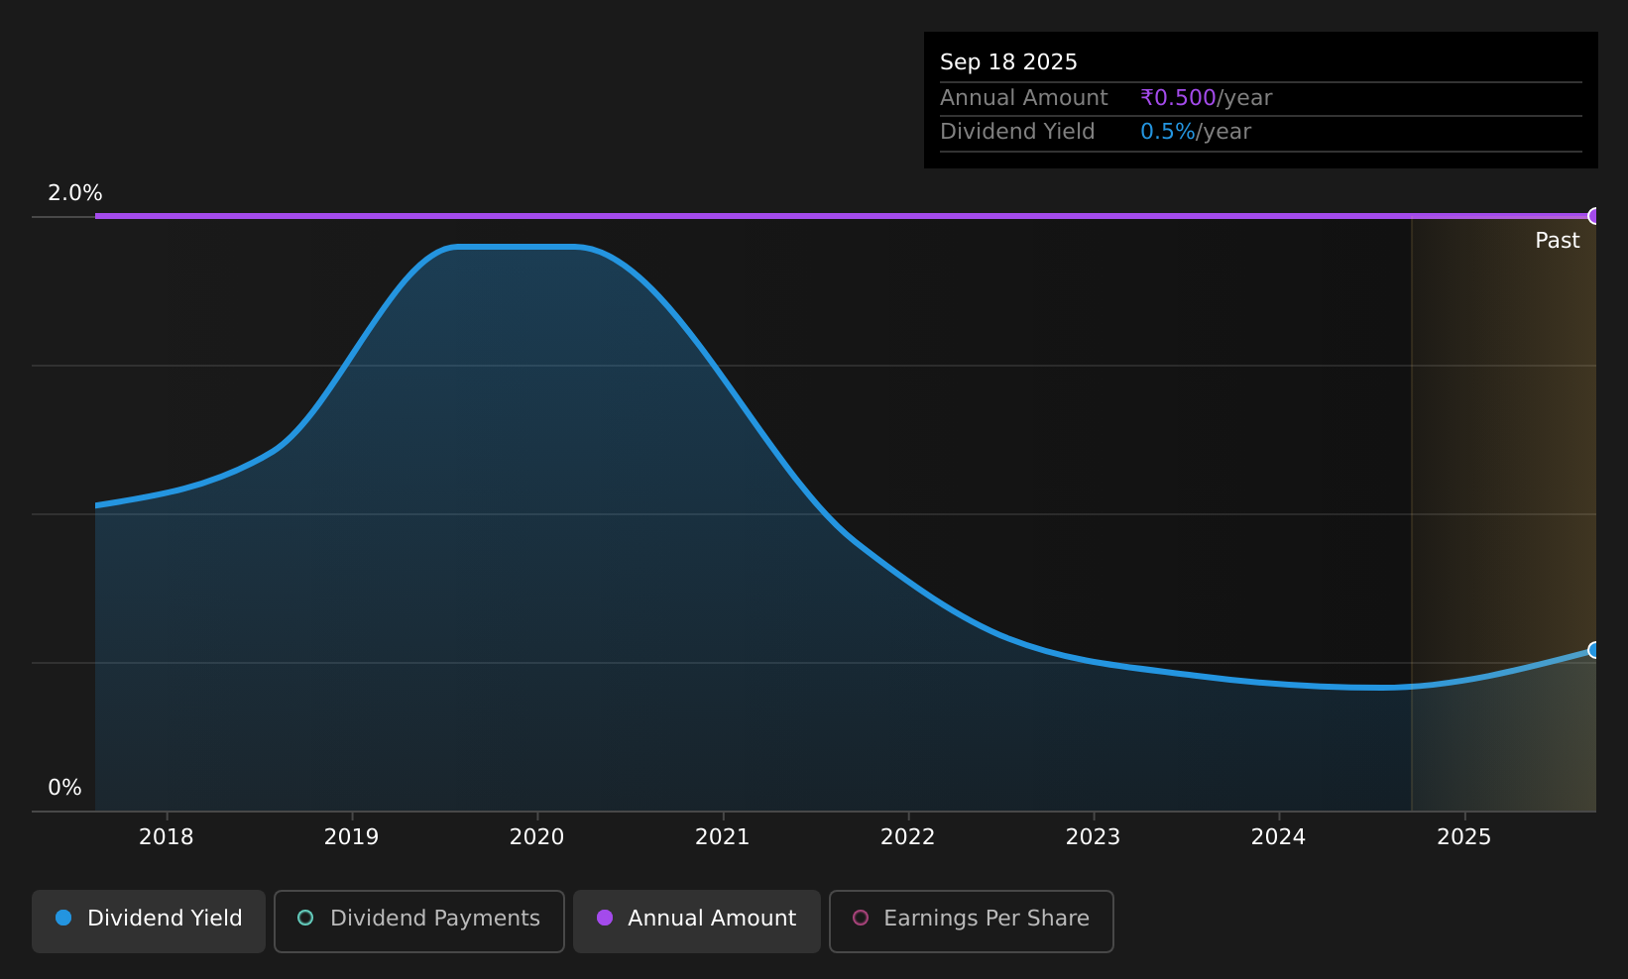Click the 2023 axis label
The height and width of the screenshot is (979, 1628).
coord(1094,837)
